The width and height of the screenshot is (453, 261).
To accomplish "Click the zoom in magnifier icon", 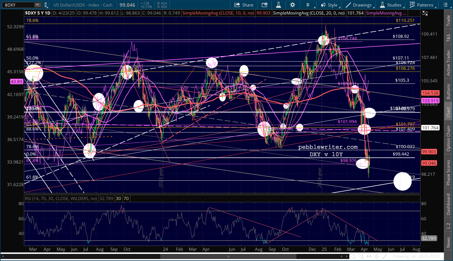I will (361, 256).
